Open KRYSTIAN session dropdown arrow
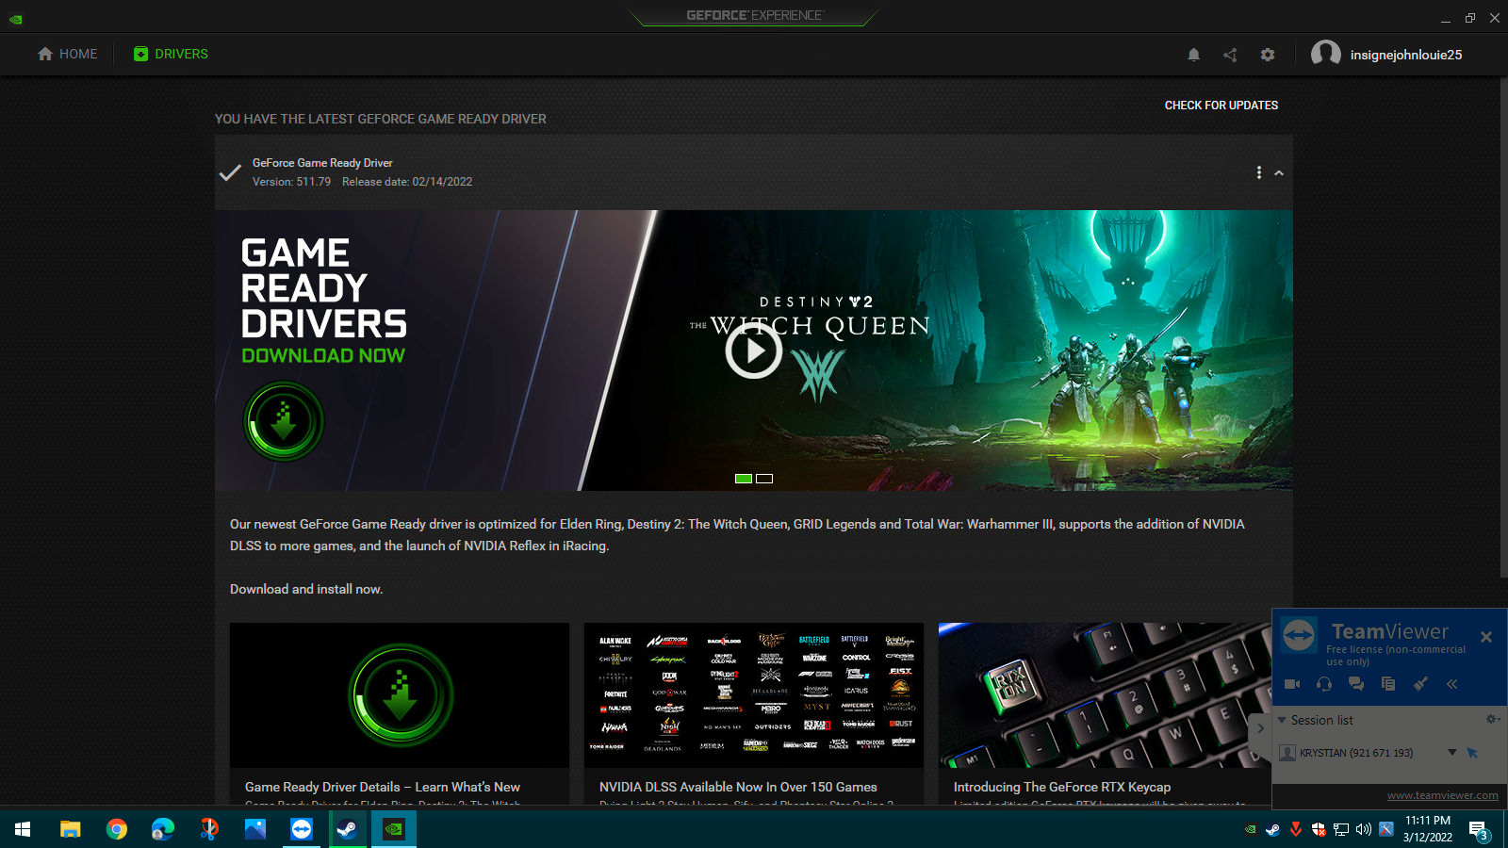The width and height of the screenshot is (1508, 848). [1452, 752]
